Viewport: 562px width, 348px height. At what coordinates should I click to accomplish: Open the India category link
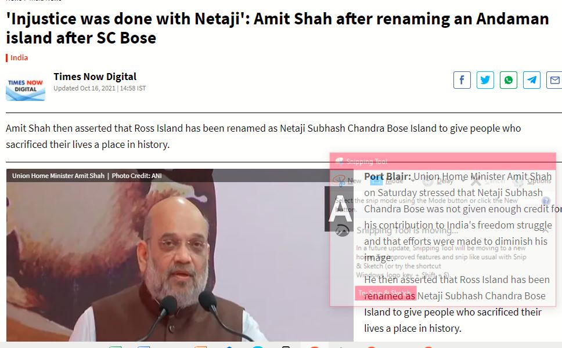click(19, 57)
